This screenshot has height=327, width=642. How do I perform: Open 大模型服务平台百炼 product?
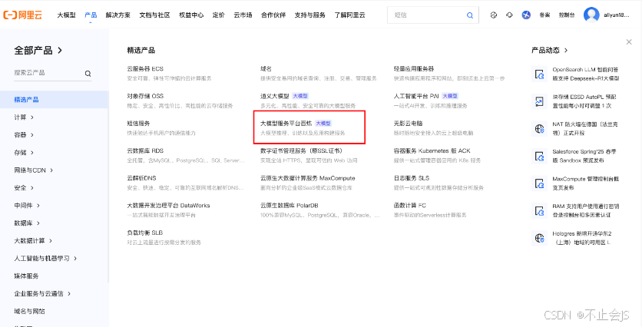(286, 123)
